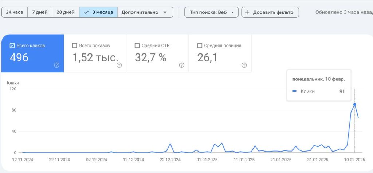Open the Дополнительно date range dropdown
The height and width of the screenshot is (173, 373).
coord(145,12)
